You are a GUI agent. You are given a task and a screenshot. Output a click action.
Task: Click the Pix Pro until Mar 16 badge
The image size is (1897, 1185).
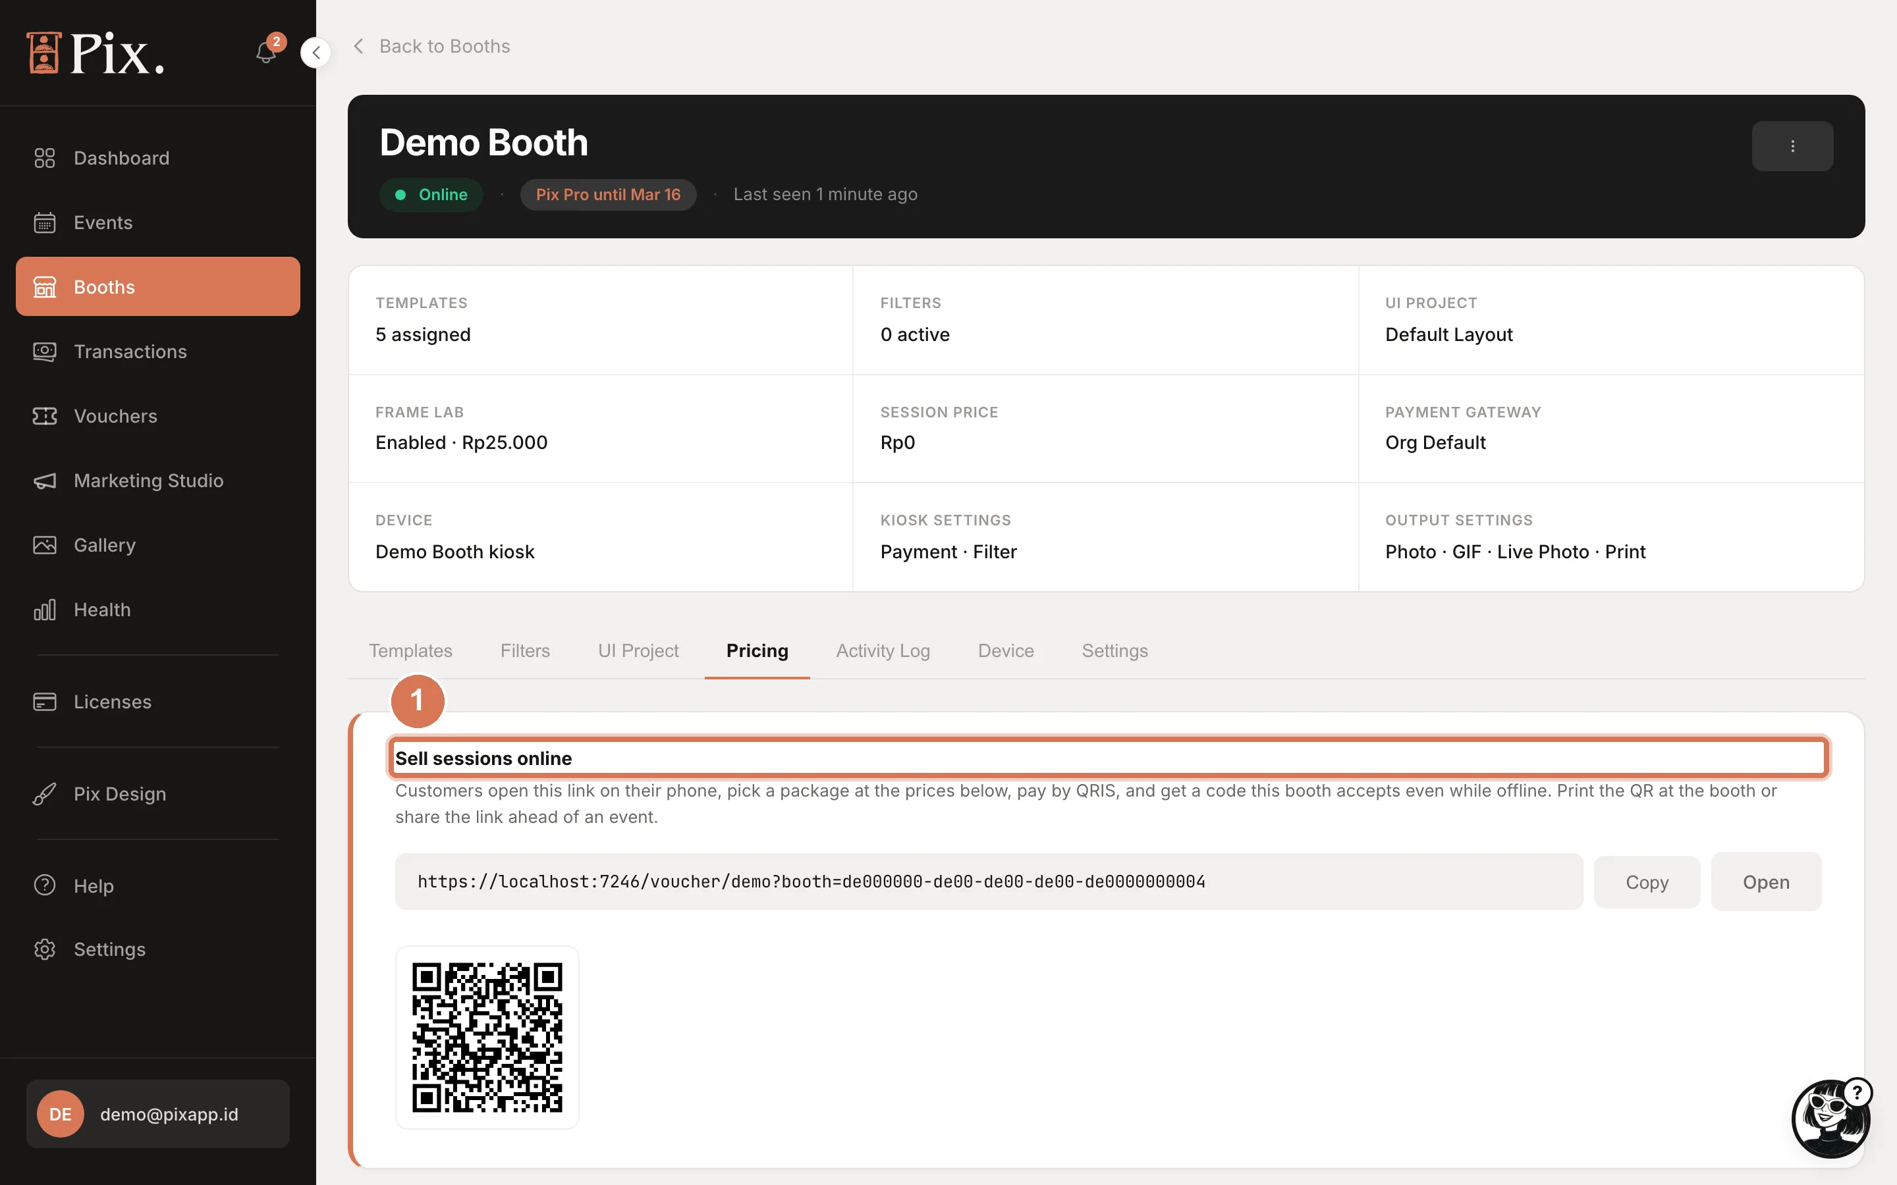[x=609, y=194]
